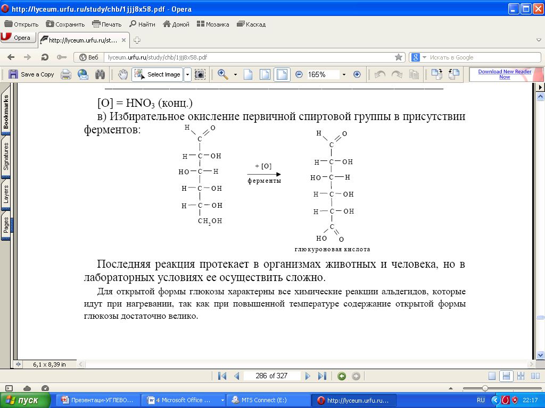Switch to MTS Connect taskbar item
The image size is (545, 408).
point(268,400)
